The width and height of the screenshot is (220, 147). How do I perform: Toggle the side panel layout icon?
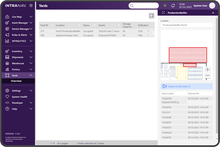152,15
